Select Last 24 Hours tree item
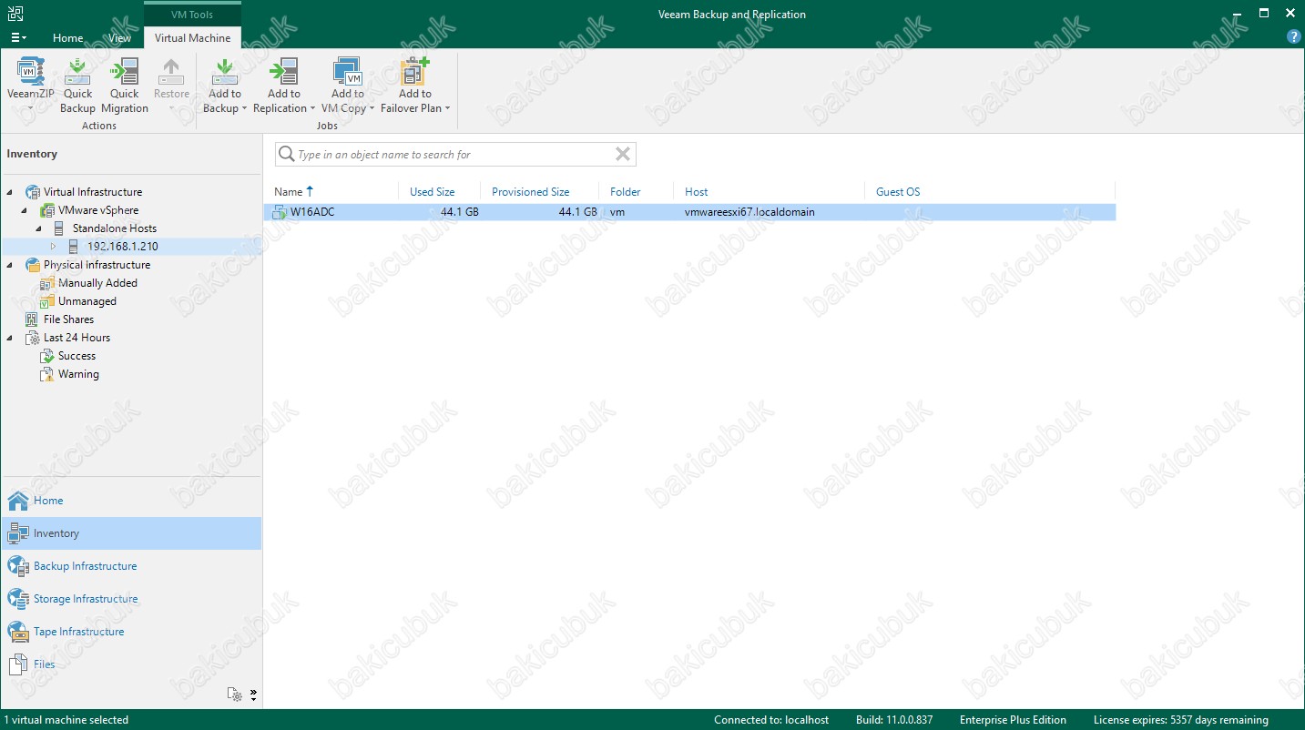 pos(76,338)
